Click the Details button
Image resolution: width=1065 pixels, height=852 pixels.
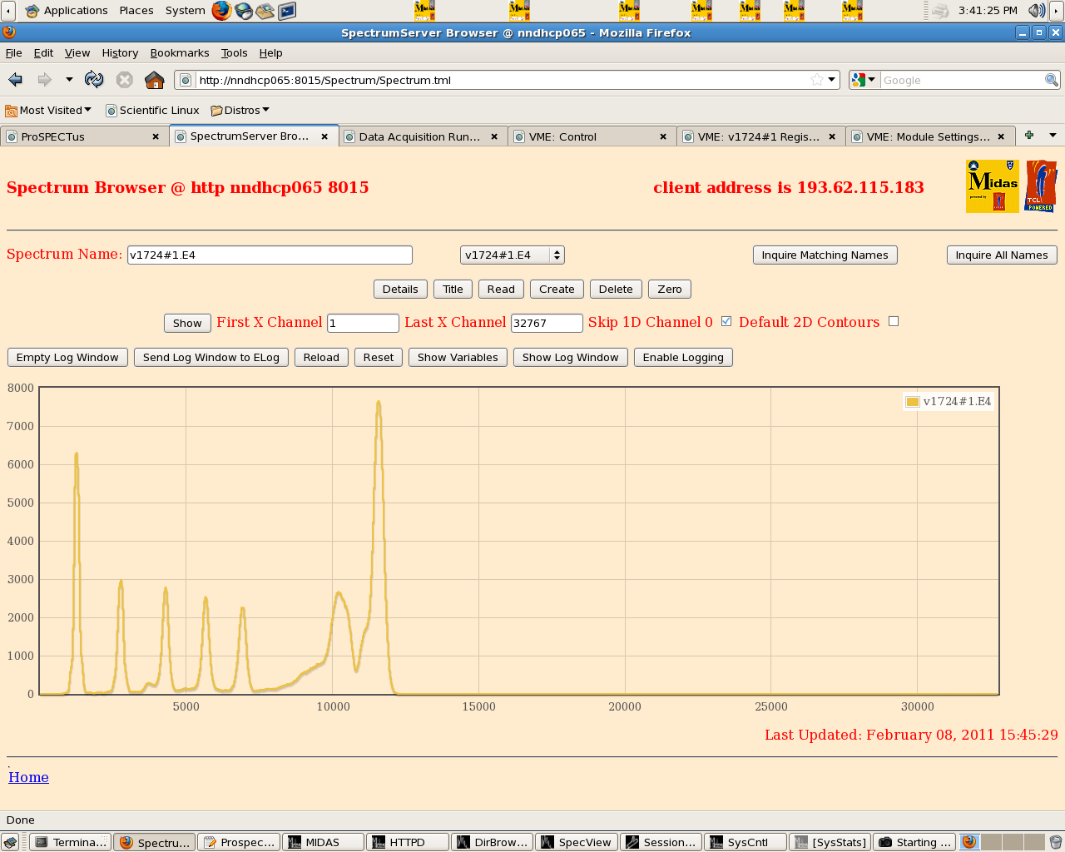tap(400, 289)
